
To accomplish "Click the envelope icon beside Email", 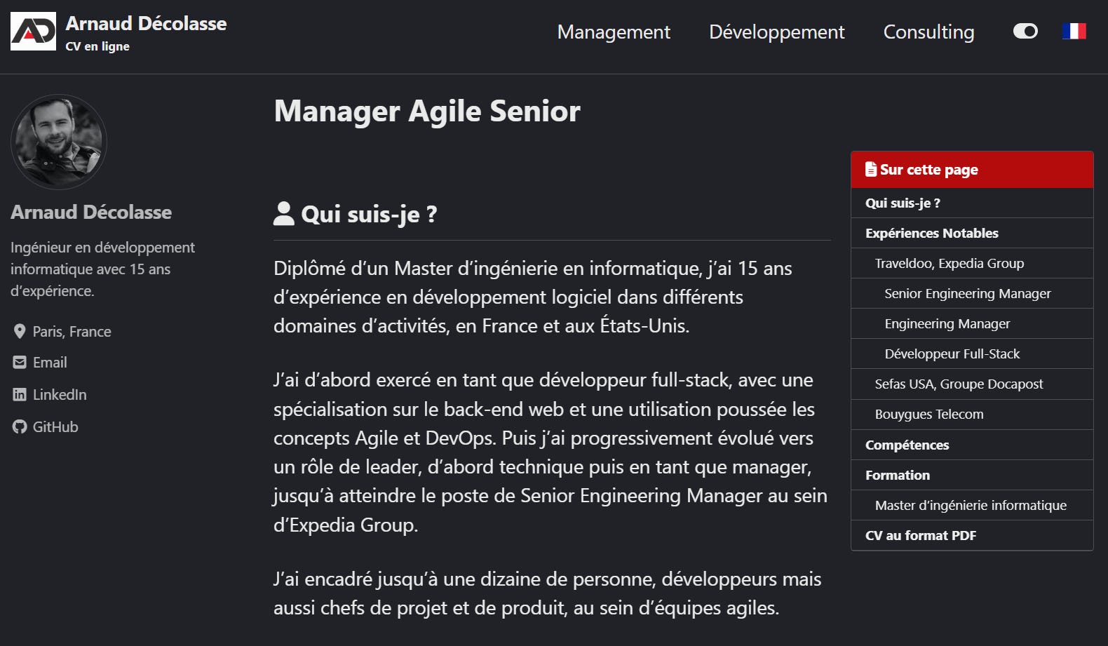I will [x=20, y=363].
